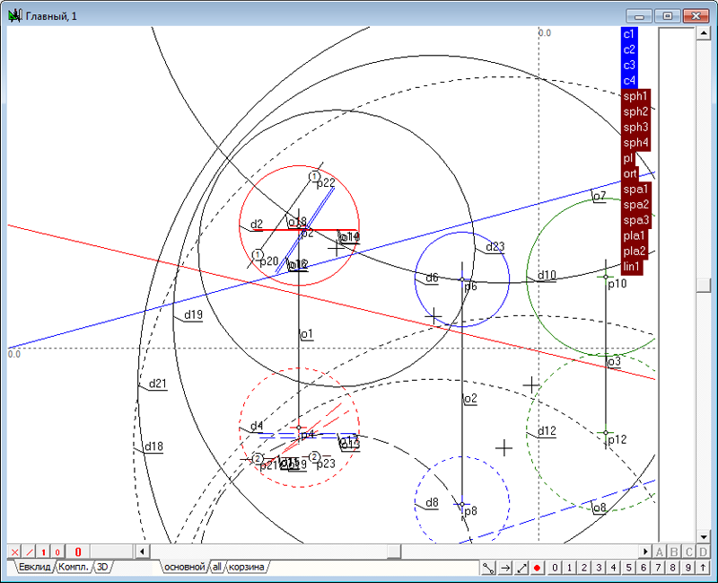Screen dimensions: 718x583
Task: Select the right arrow tool icon
Action: (x=505, y=568)
